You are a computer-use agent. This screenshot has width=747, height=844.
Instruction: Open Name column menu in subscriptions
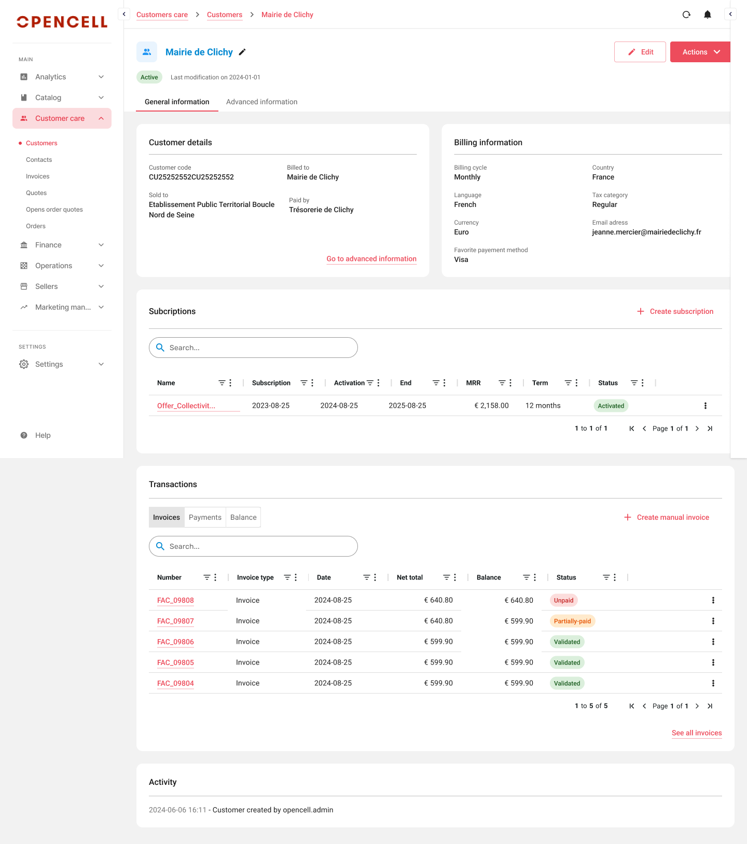coord(230,383)
